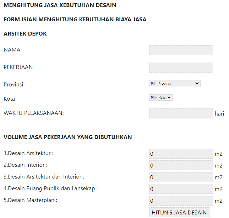Click the VOLUME JASA PEKERJAAN YANG DIBUTUHKAN heading
Image resolution: width=229 pixels, height=218 pixels.
(67, 137)
